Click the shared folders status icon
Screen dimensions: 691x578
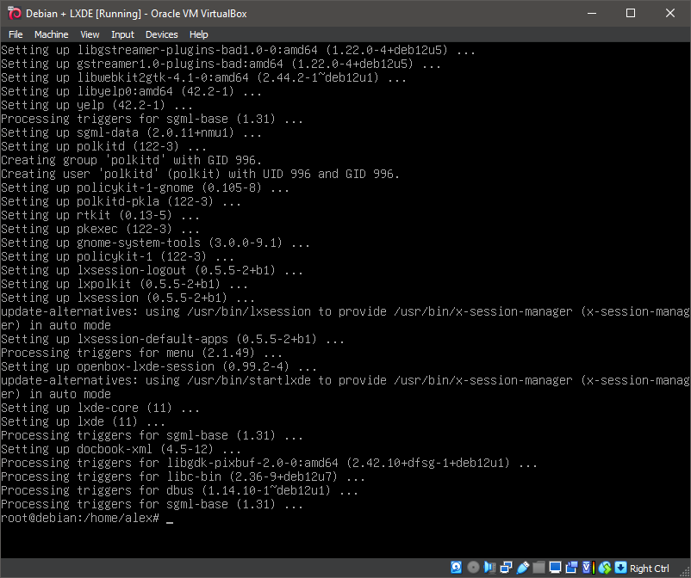(539, 567)
